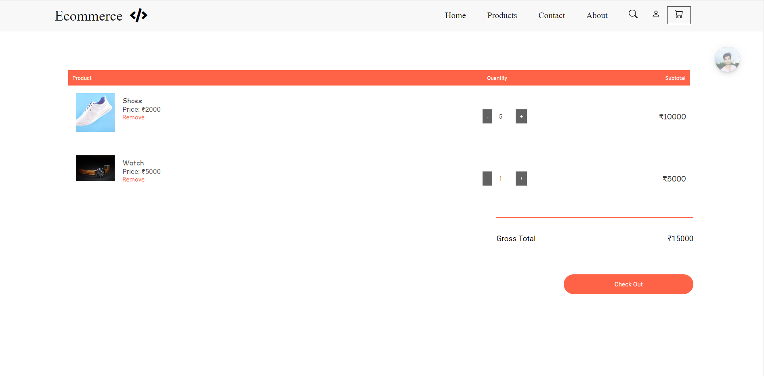
Task: Click the user account icon
Action: click(655, 14)
